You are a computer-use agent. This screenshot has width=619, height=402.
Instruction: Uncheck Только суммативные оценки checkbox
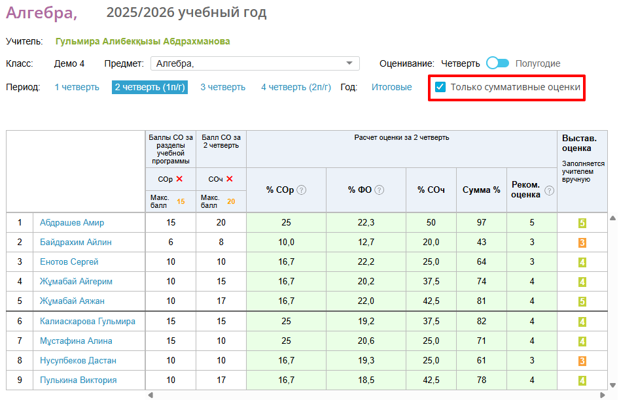(x=440, y=88)
